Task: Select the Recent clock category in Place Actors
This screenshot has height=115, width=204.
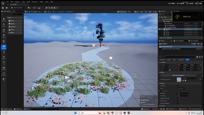Action: click(x=4, y=25)
